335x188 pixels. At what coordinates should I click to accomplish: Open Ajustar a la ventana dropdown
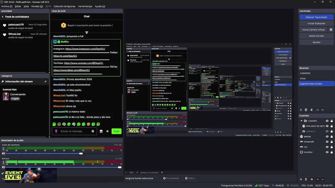151,172
